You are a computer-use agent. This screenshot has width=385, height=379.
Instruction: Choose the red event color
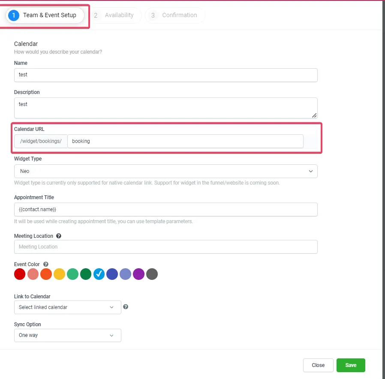coord(20,274)
